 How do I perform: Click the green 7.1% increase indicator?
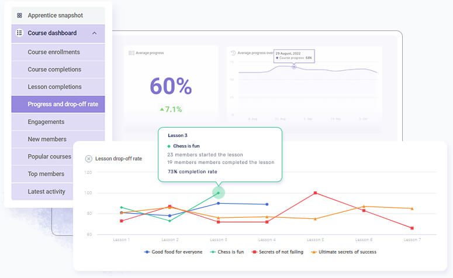pyautogui.click(x=171, y=109)
